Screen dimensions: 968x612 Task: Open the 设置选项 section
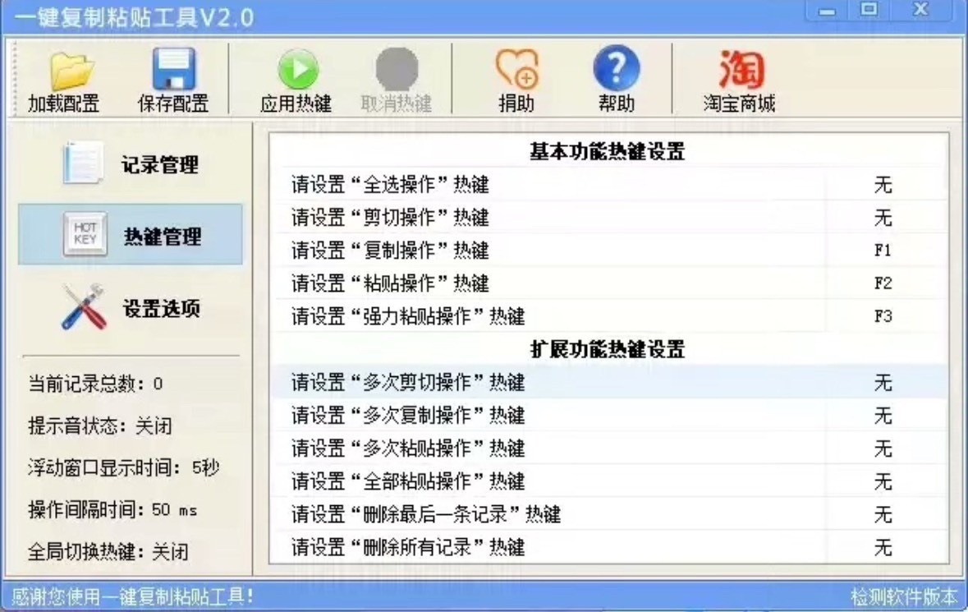(131, 307)
